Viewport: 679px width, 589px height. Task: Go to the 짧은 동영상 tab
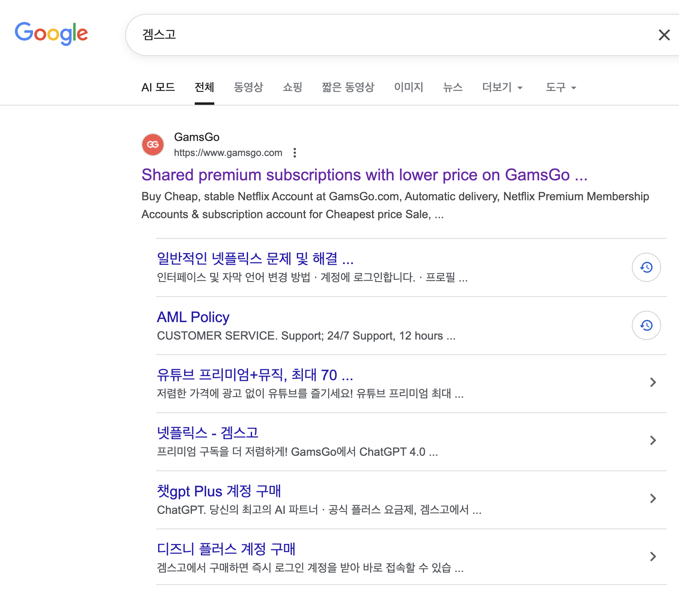pos(348,87)
